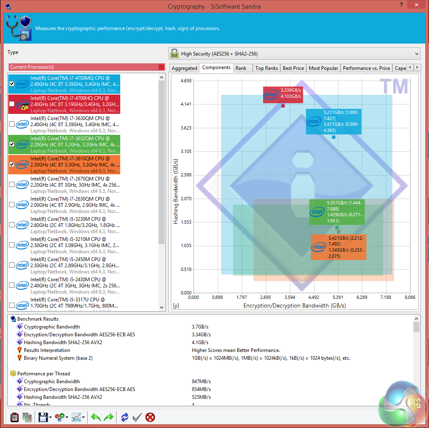429x428 pixels.
Task: Click the Current Processor(s) red color swatch
Action: [x=161, y=67]
